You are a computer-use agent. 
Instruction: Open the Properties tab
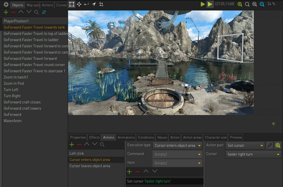pos(78,137)
